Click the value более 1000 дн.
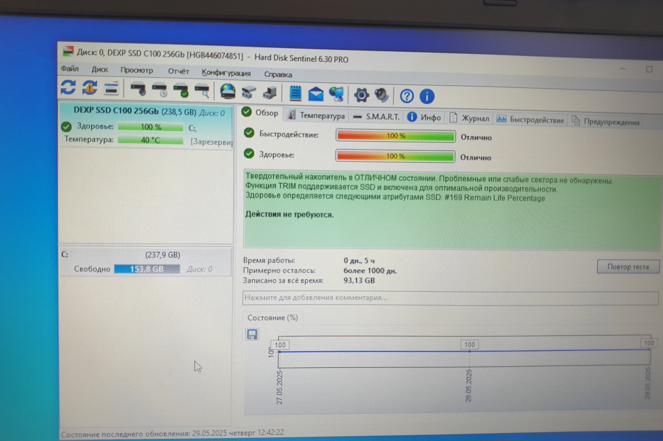 click(x=370, y=270)
